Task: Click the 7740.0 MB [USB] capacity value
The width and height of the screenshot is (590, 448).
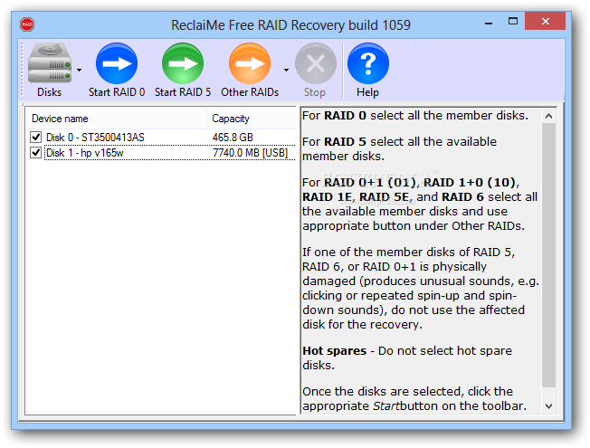Action: click(x=251, y=153)
